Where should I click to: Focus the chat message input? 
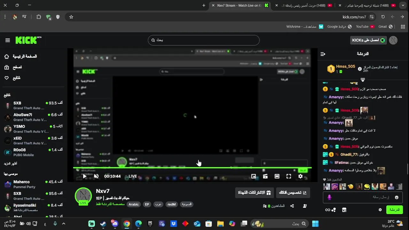(363, 197)
